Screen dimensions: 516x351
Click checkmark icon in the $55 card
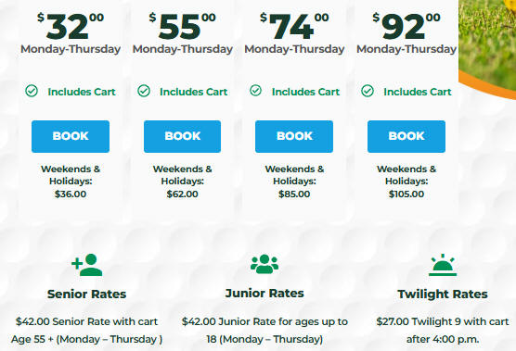point(144,91)
